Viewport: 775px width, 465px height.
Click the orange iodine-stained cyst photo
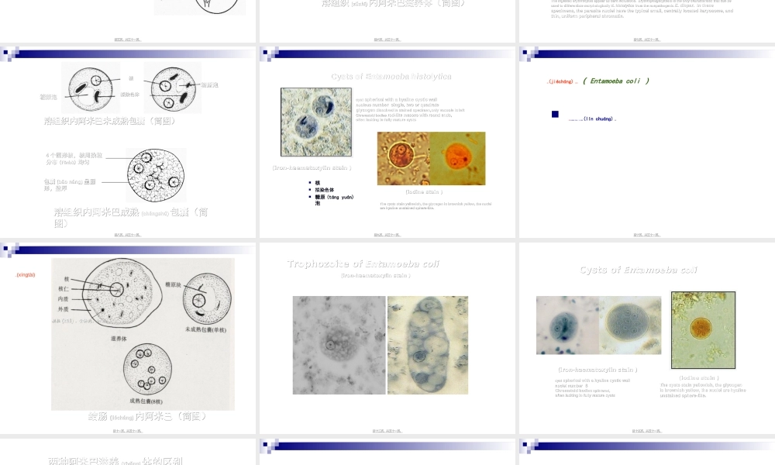click(x=457, y=158)
